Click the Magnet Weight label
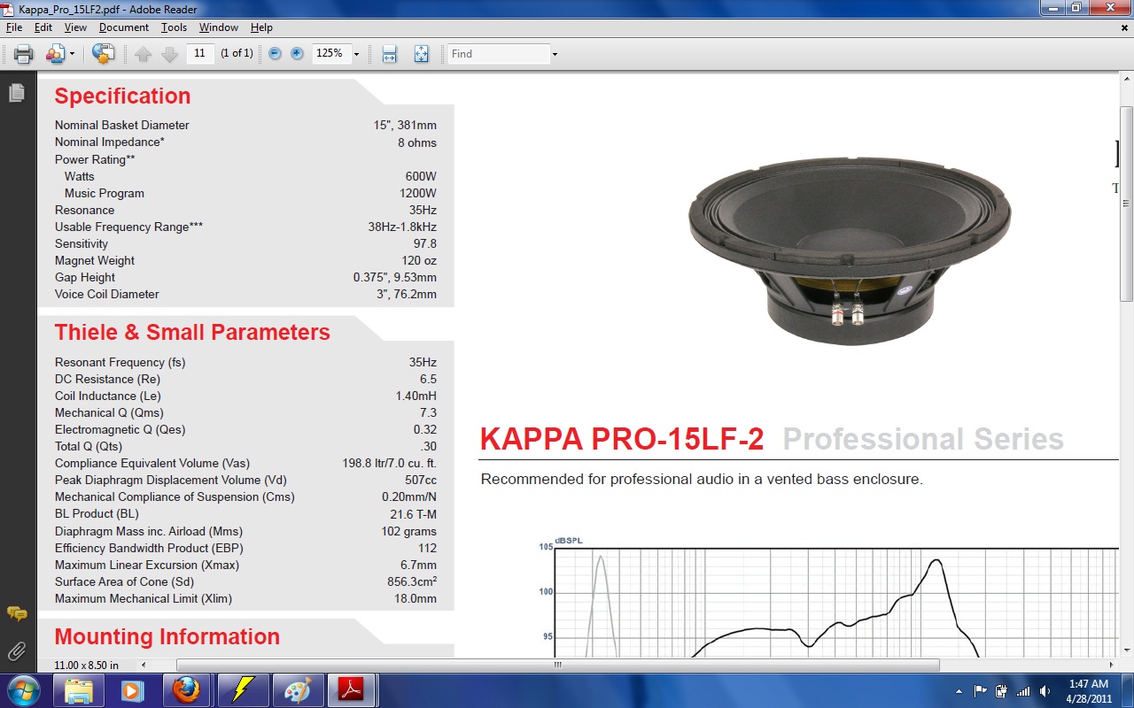Image resolution: width=1134 pixels, height=708 pixels. 95,260
